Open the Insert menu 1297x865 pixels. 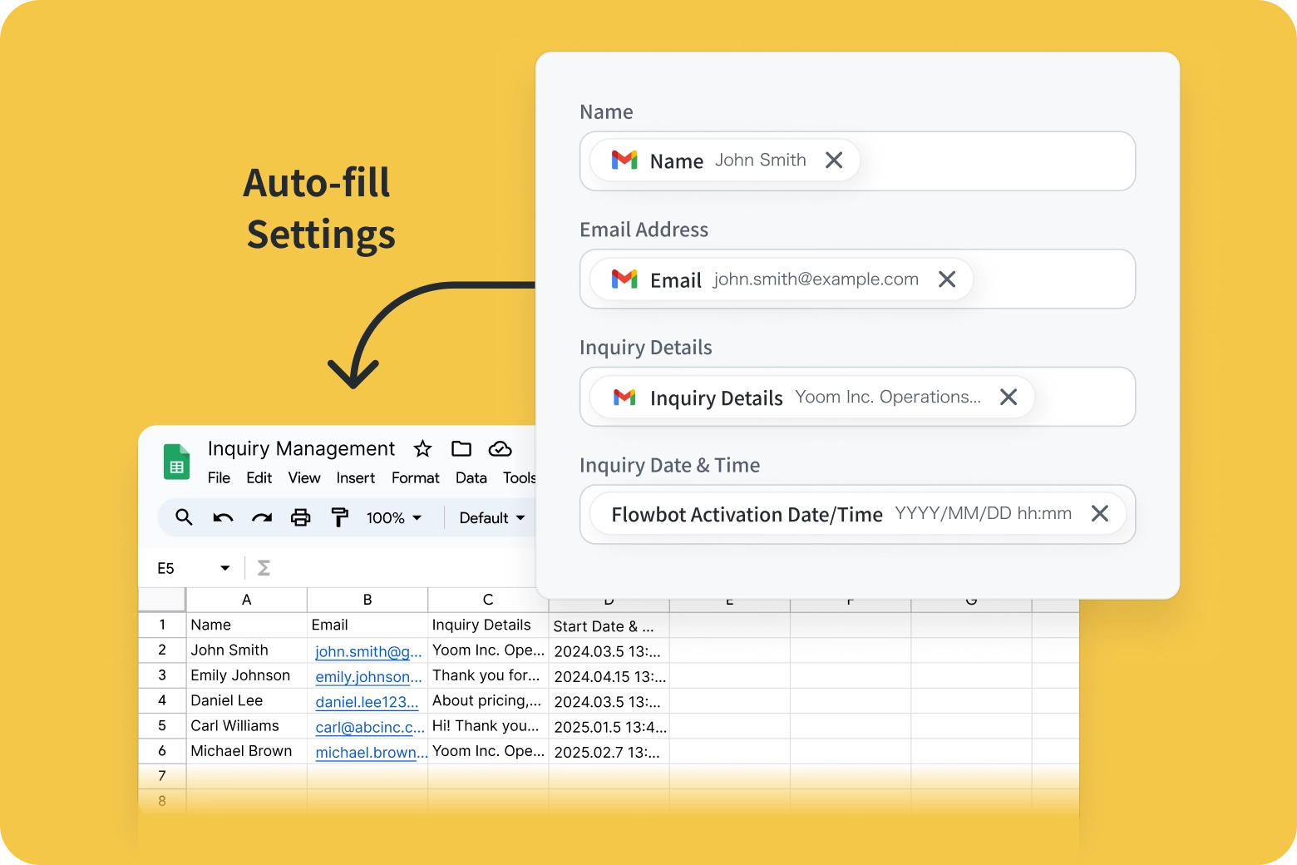click(x=355, y=478)
